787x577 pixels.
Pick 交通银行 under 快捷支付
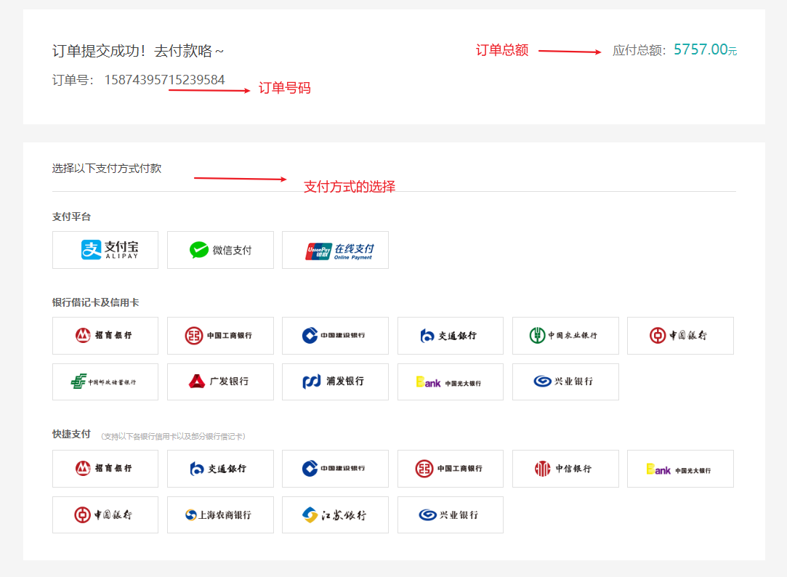point(220,469)
